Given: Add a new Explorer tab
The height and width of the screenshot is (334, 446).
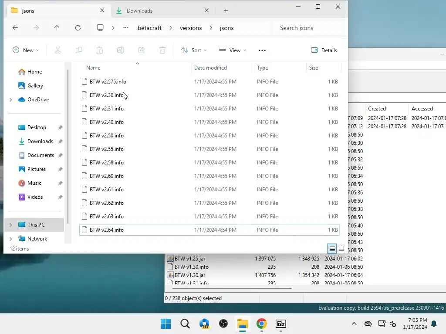Looking at the screenshot, I should (x=226, y=11).
